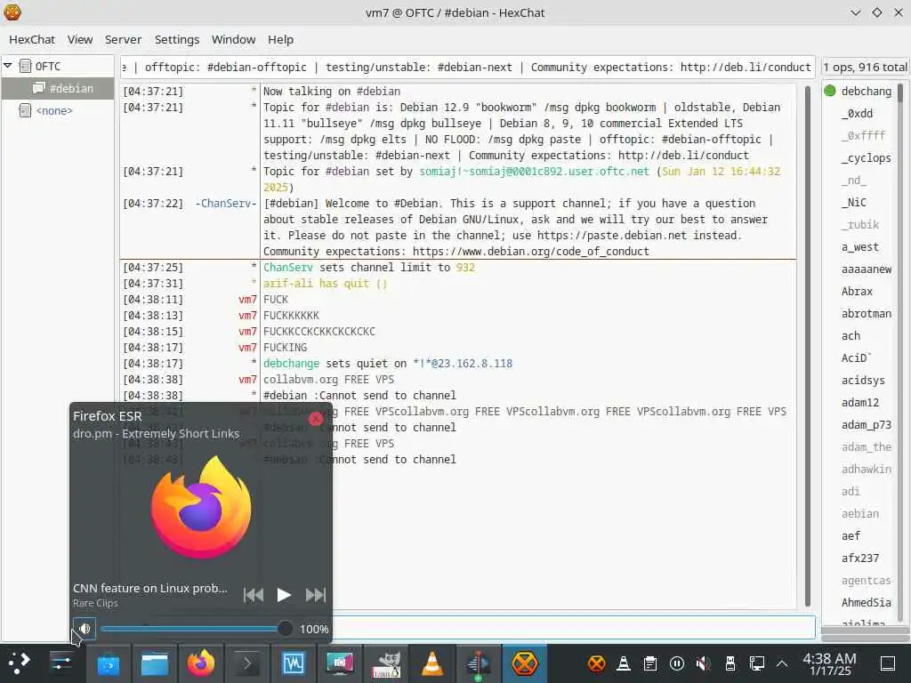Select user afx237 in the user list
Viewport: 911px width, 683px height.
[860, 558]
